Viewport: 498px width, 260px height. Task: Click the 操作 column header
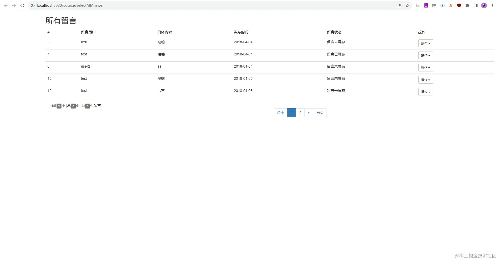422,32
